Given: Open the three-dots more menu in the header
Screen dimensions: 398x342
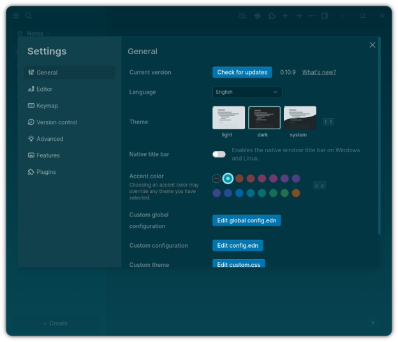Looking at the screenshot, I should coord(311,16).
